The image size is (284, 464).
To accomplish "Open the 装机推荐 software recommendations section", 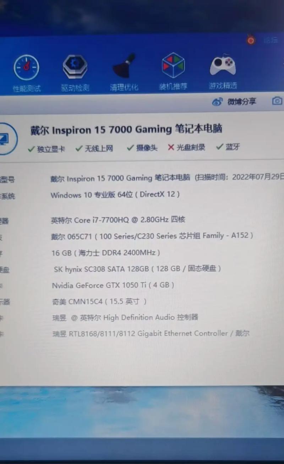I will [x=173, y=72].
